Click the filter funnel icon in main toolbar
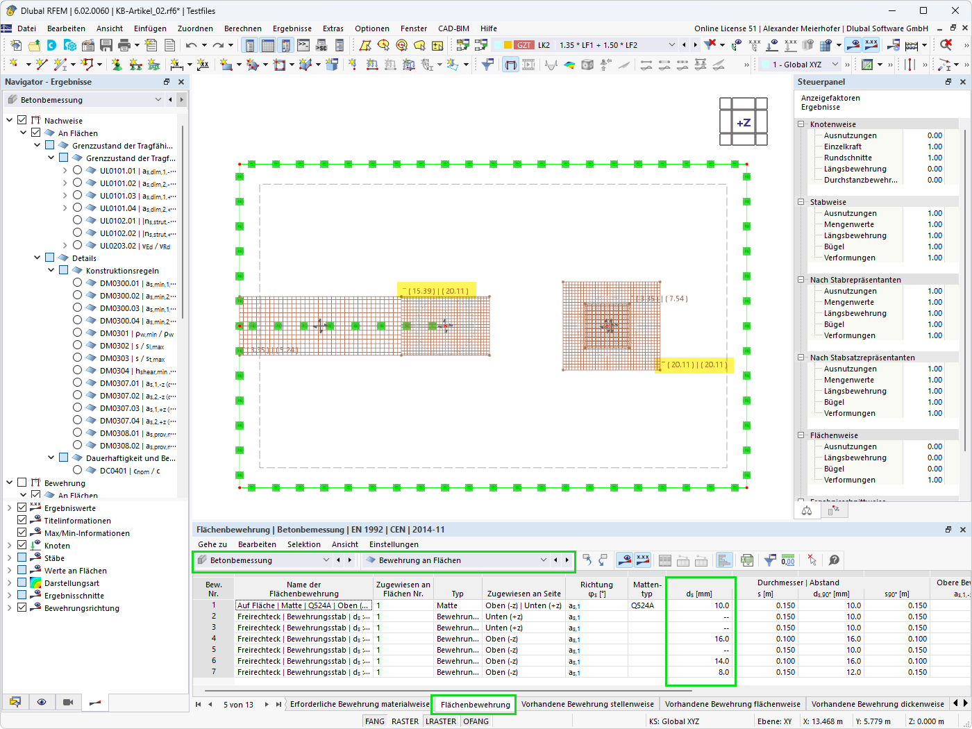This screenshot has height=729, width=972. [x=488, y=65]
